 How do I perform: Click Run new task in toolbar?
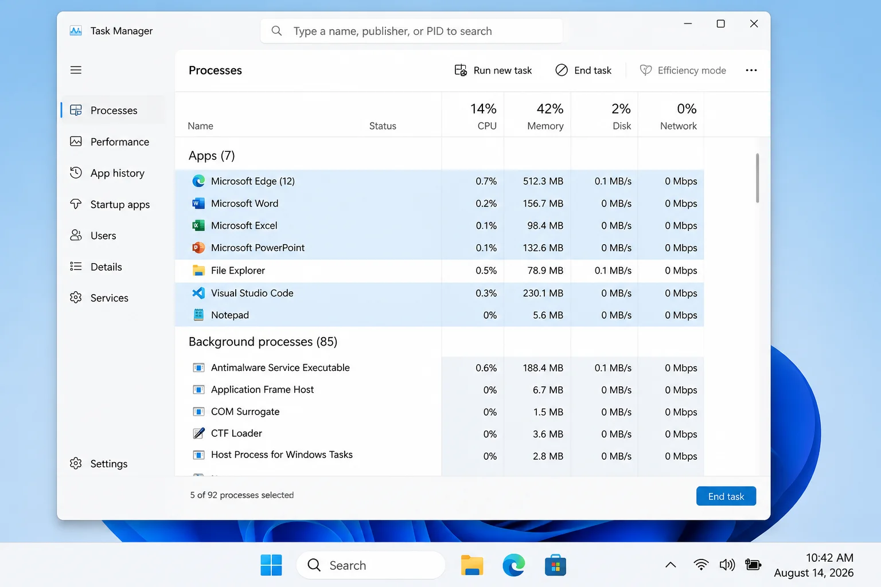coord(493,70)
